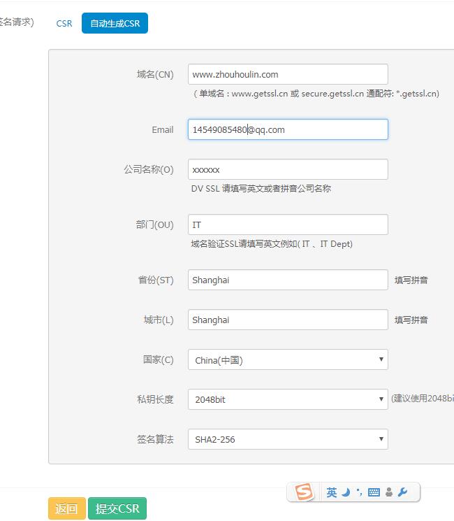
Task: Open IME settings wrench icon
Action: (403, 492)
